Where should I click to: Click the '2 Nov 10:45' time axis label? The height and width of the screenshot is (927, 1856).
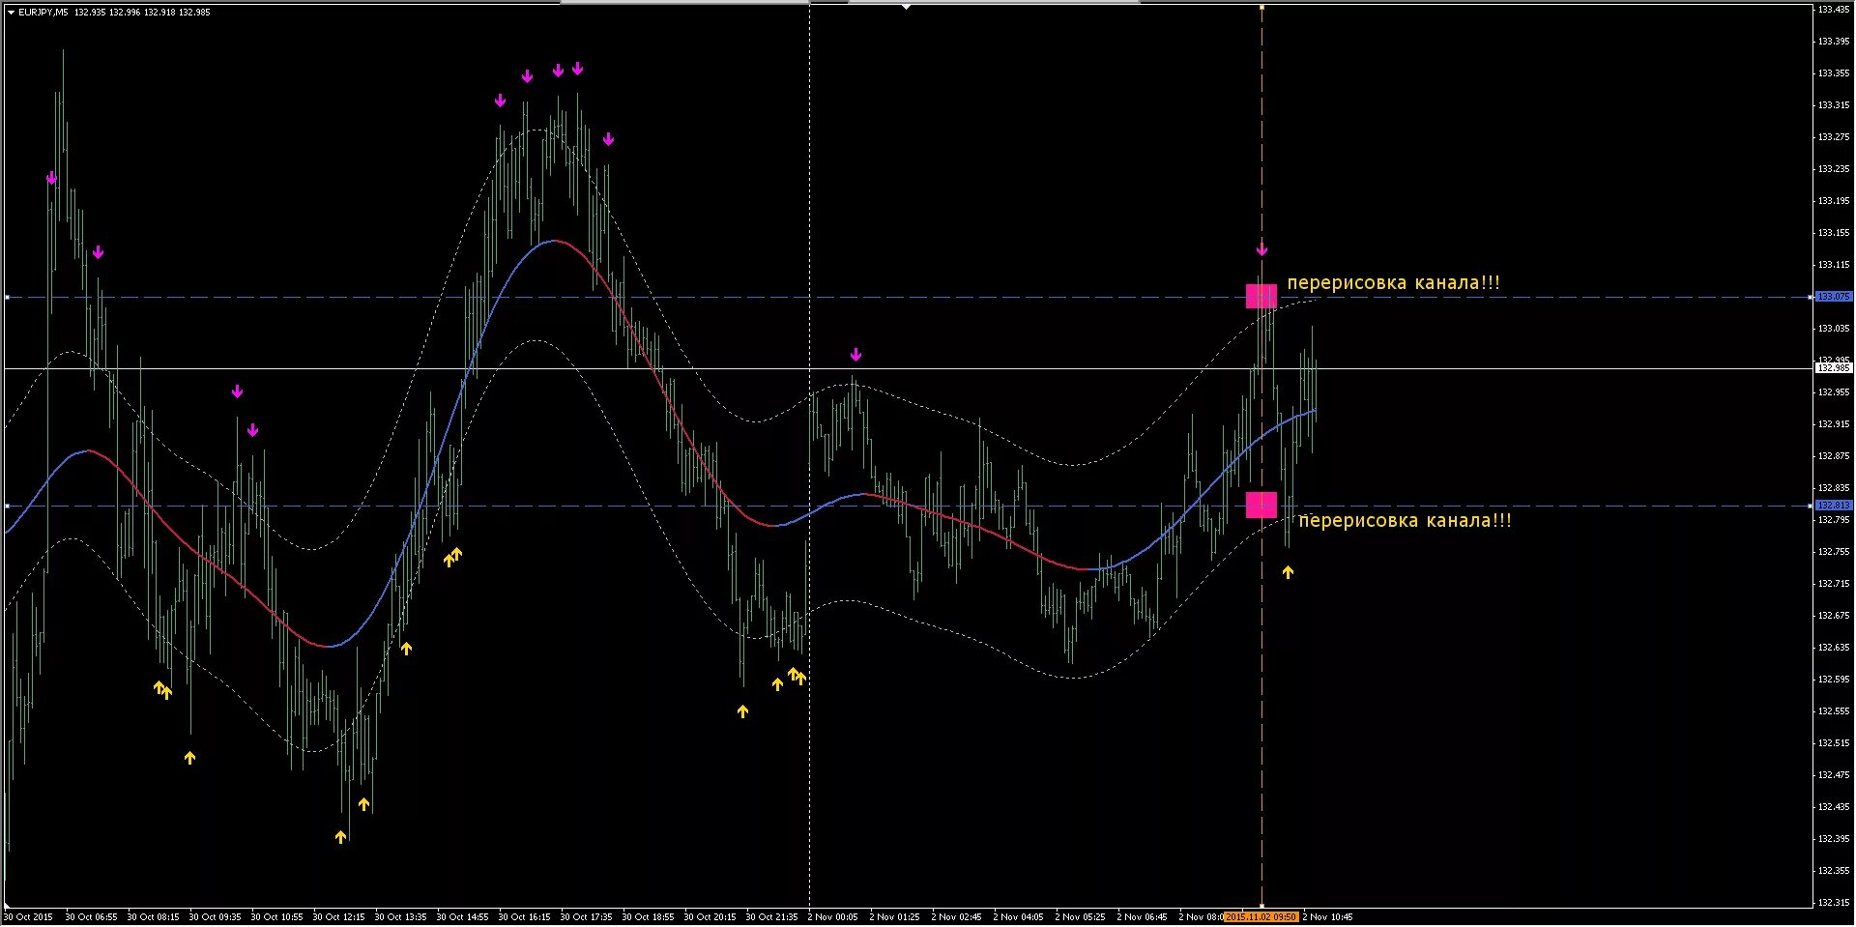tap(1328, 917)
